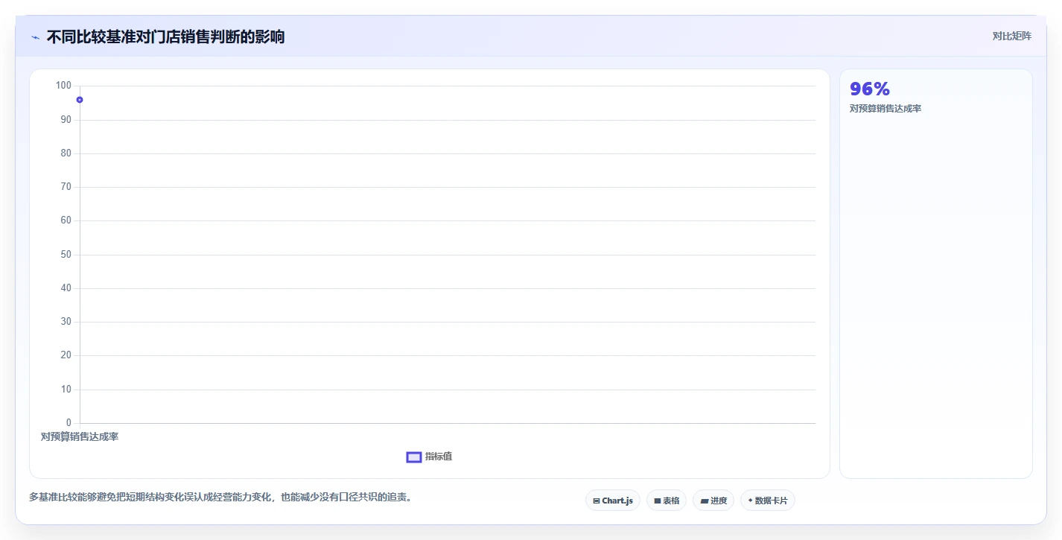Click the purple 指标值 legend color box
The height and width of the screenshot is (540, 1062).
414,457
